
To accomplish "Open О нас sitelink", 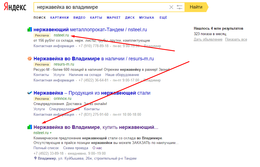I will pyautogui.click(x=97, y=148).
